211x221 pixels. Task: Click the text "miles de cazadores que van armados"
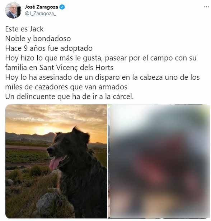[x=66, y=87]
